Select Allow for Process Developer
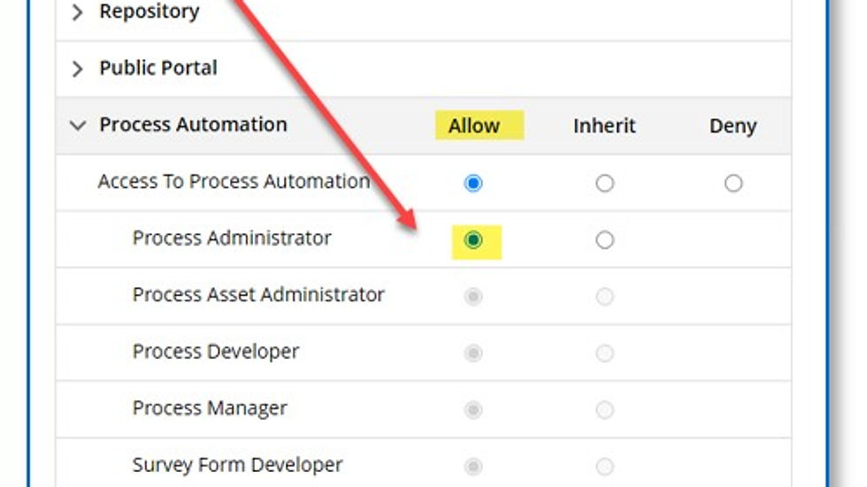 click(x=473, y=354)
